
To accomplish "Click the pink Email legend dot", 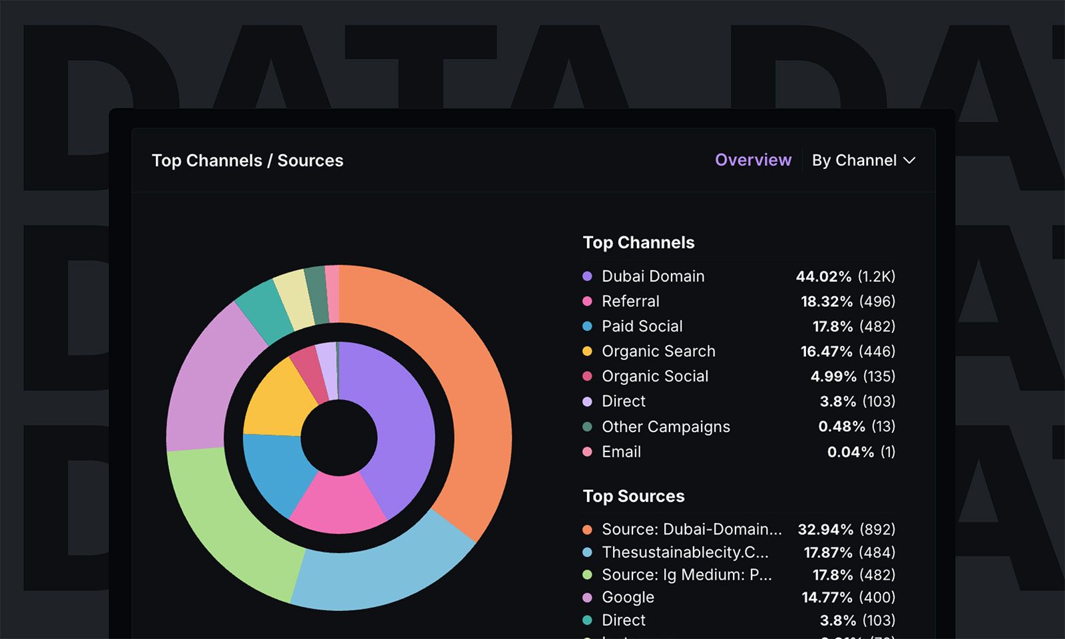I will (588, 452).
